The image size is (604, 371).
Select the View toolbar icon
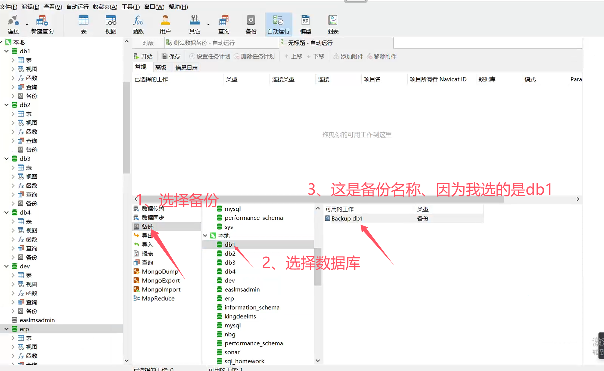click(x=110, y=24)
